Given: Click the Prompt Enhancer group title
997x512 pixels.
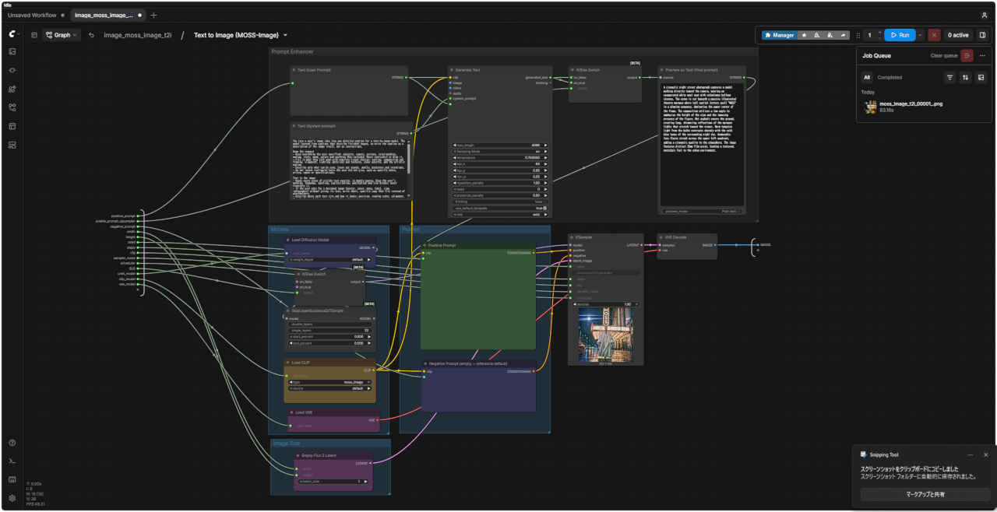Looking at the screenshot, I should click(x=292, y=52).
